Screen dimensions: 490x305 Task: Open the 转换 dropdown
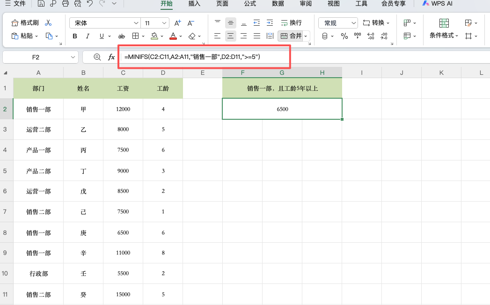click(x=376, y=23)
